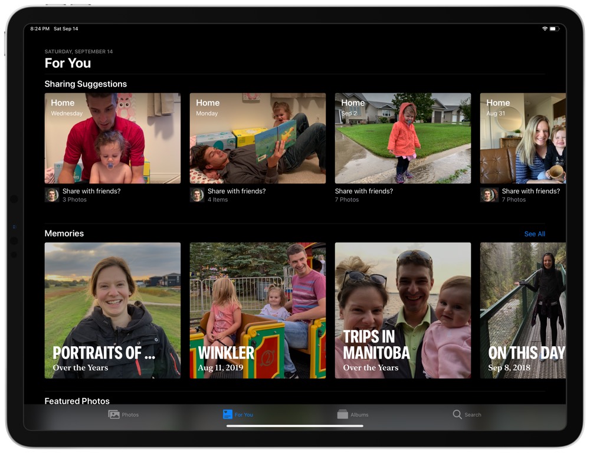Tap the Featured Photos heading
This screenshot has width=590, height=454.
pyautogui.click(x=77, y=401)
